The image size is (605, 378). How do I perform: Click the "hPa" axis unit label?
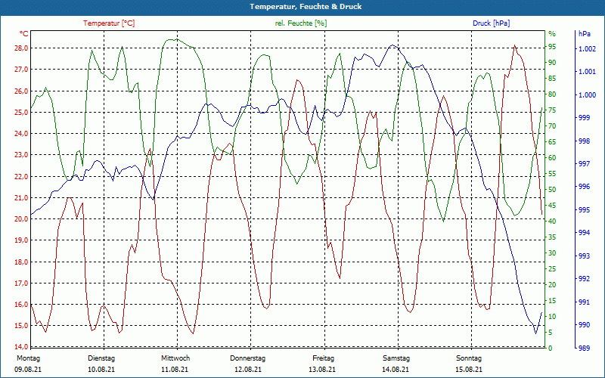click(584, 34)
